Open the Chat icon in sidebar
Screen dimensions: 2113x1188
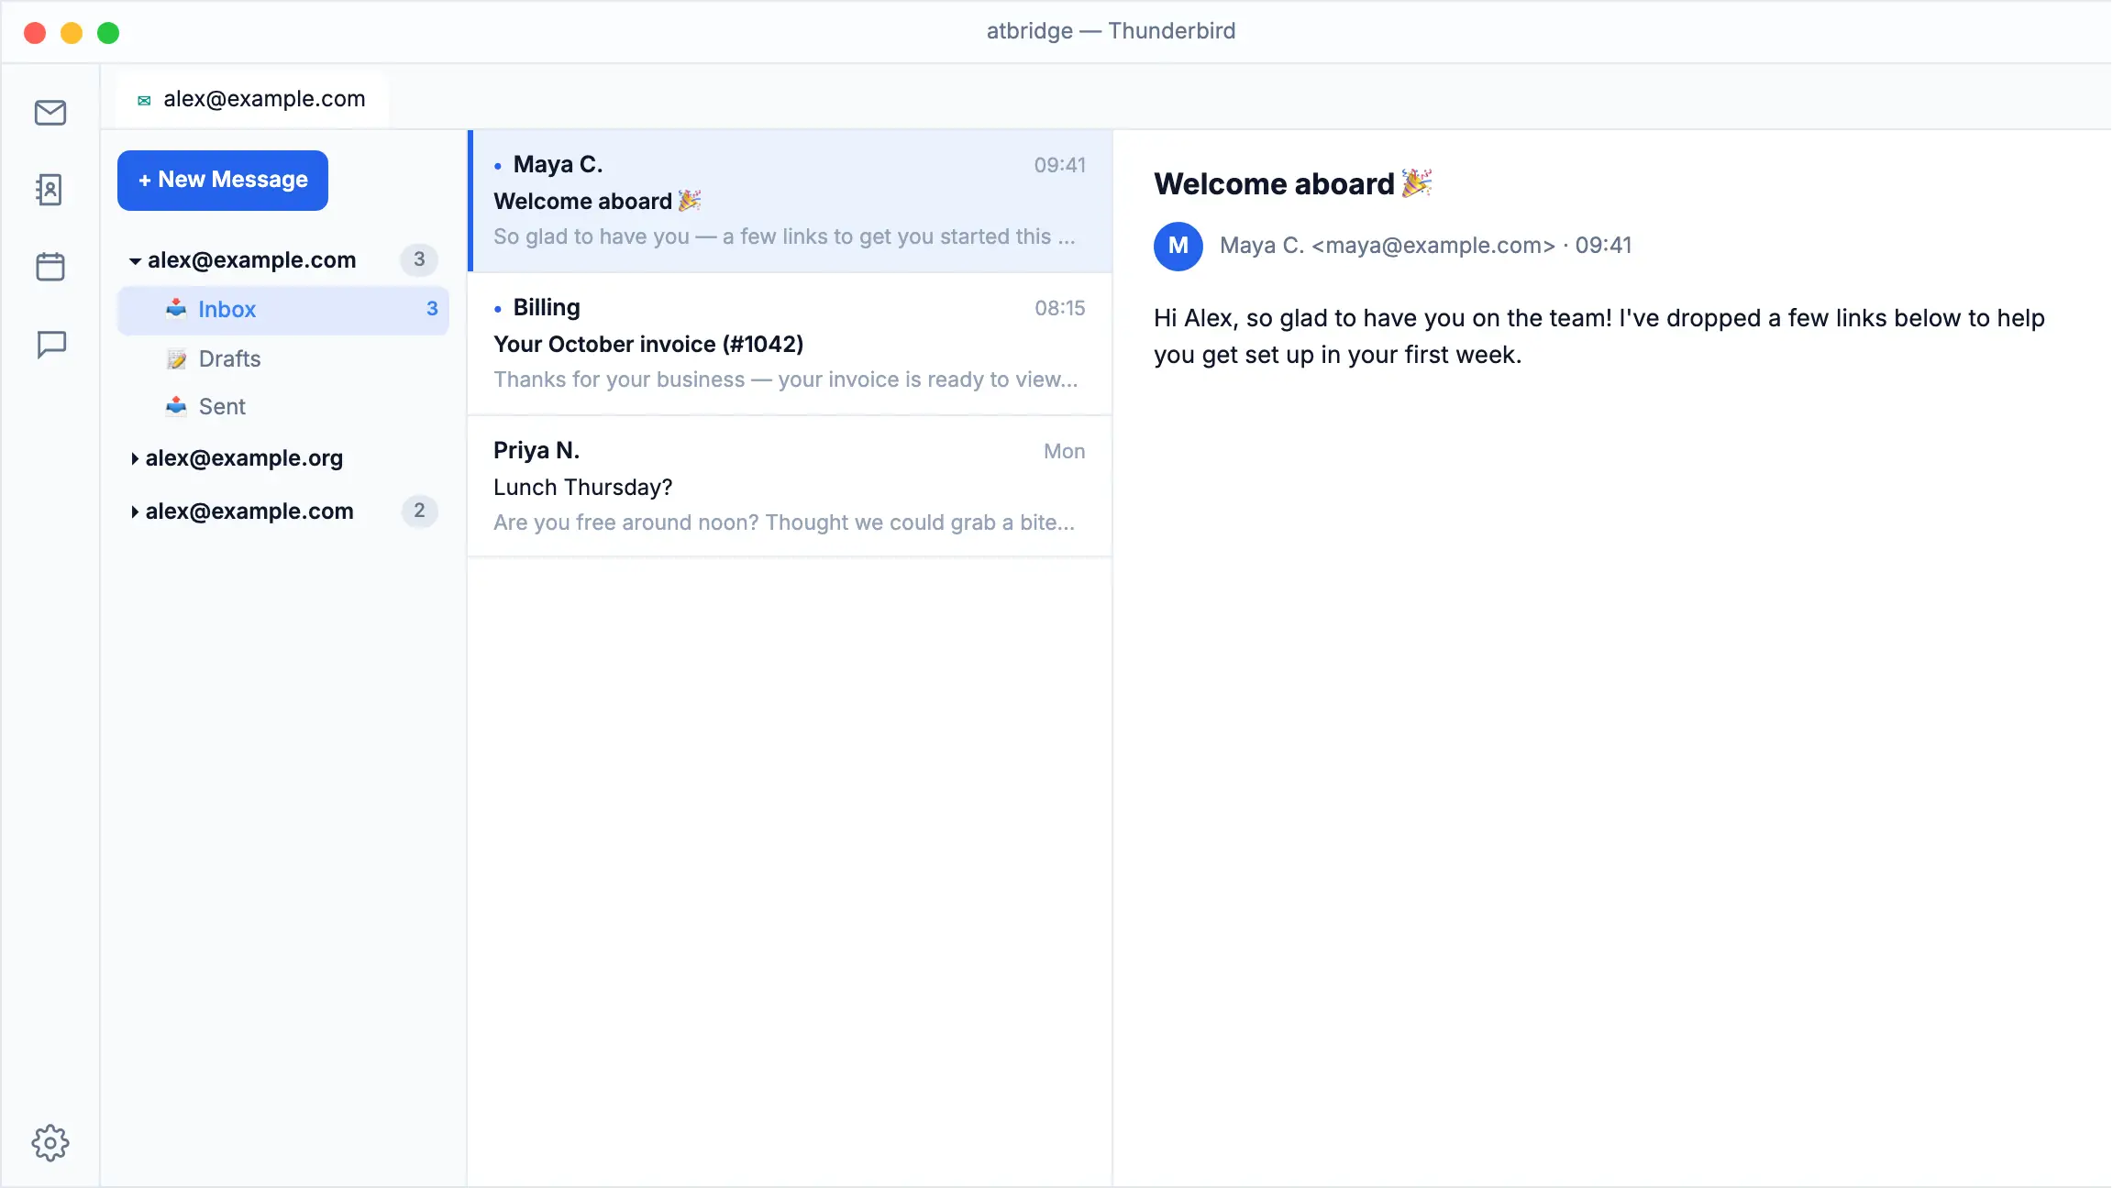50,345
